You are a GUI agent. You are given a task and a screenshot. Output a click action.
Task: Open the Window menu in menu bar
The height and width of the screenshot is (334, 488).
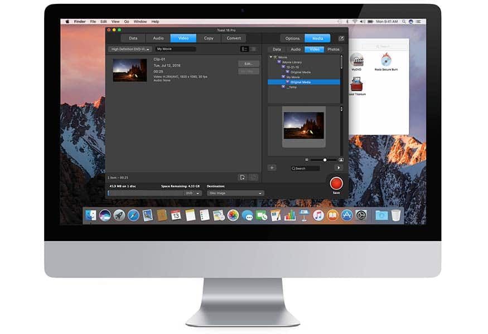point(140,22)
